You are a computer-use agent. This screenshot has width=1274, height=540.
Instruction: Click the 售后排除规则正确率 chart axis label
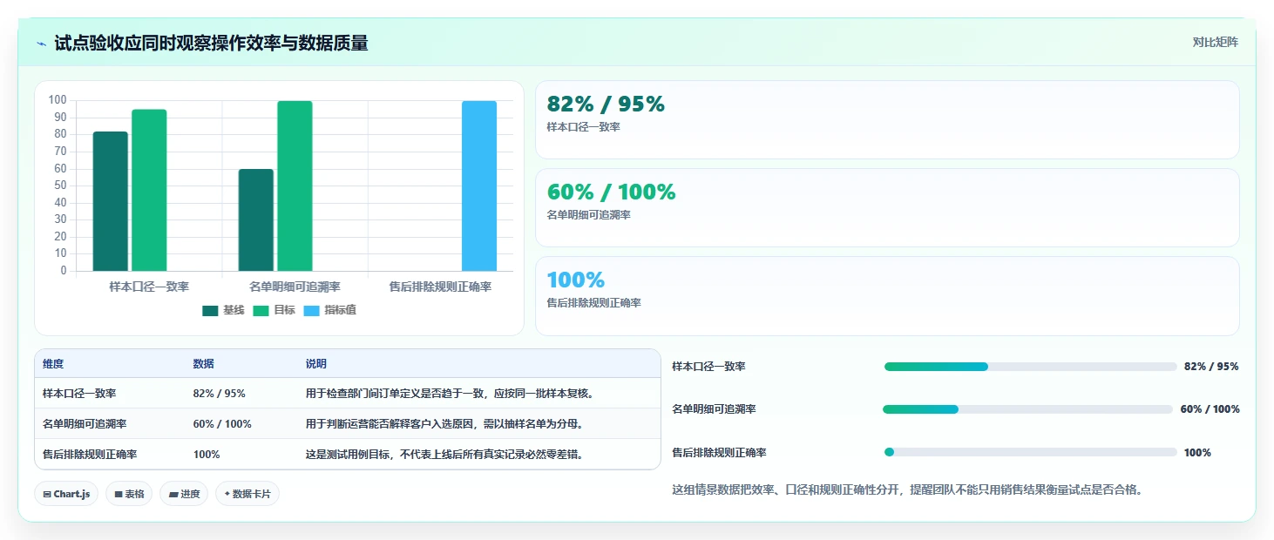[x=440, y=287]
